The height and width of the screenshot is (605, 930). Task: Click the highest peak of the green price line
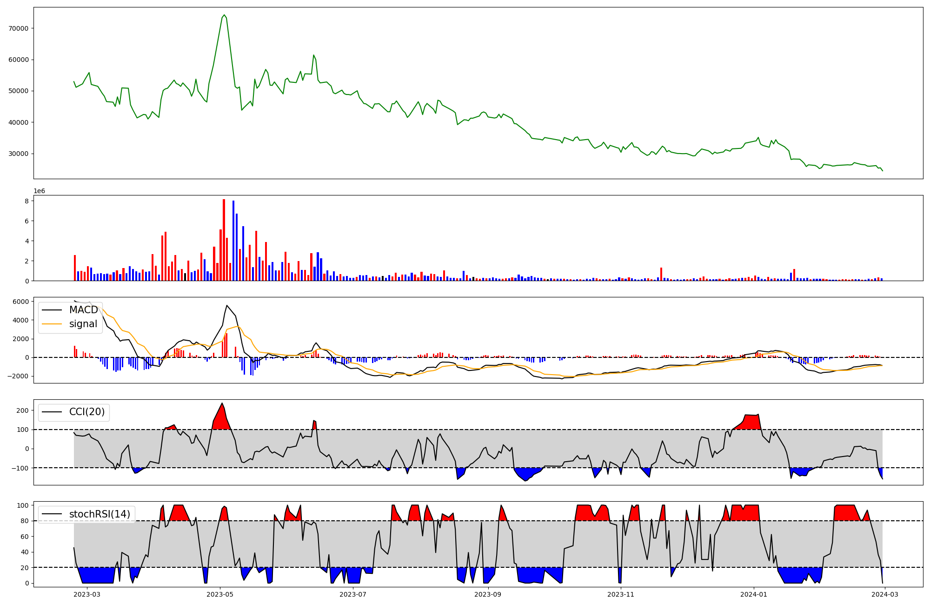tap(224, 15)
